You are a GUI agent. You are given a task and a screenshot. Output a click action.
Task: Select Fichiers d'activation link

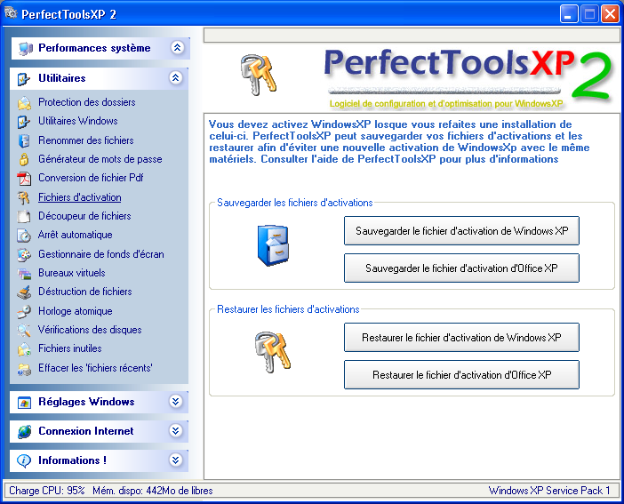[x=80, y=197]
